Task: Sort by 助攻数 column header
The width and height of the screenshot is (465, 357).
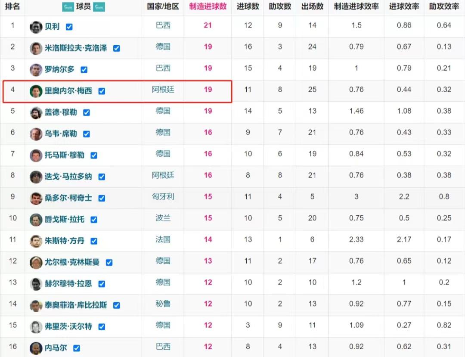Action: point(280,6)
